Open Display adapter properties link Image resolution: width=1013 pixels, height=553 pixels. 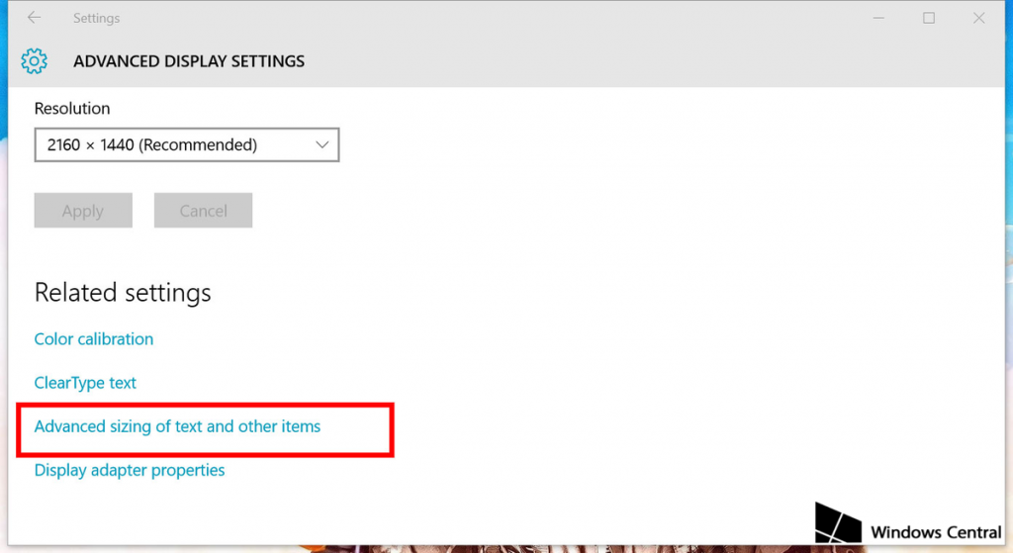(130, 470)
